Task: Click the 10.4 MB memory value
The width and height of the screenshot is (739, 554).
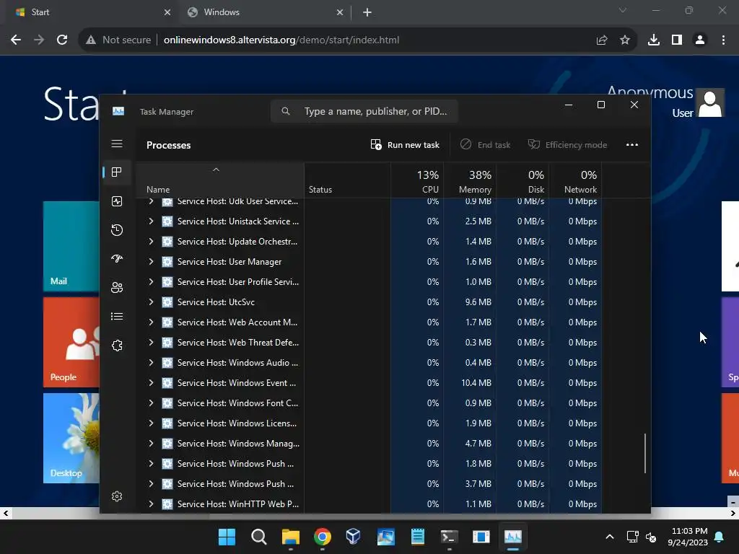Action: (476, 383)
